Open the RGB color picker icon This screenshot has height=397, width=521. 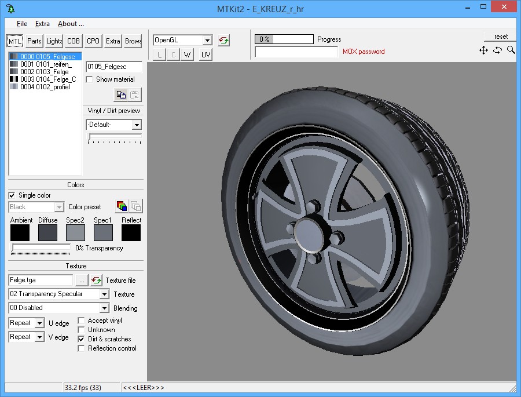pos(122,206)
